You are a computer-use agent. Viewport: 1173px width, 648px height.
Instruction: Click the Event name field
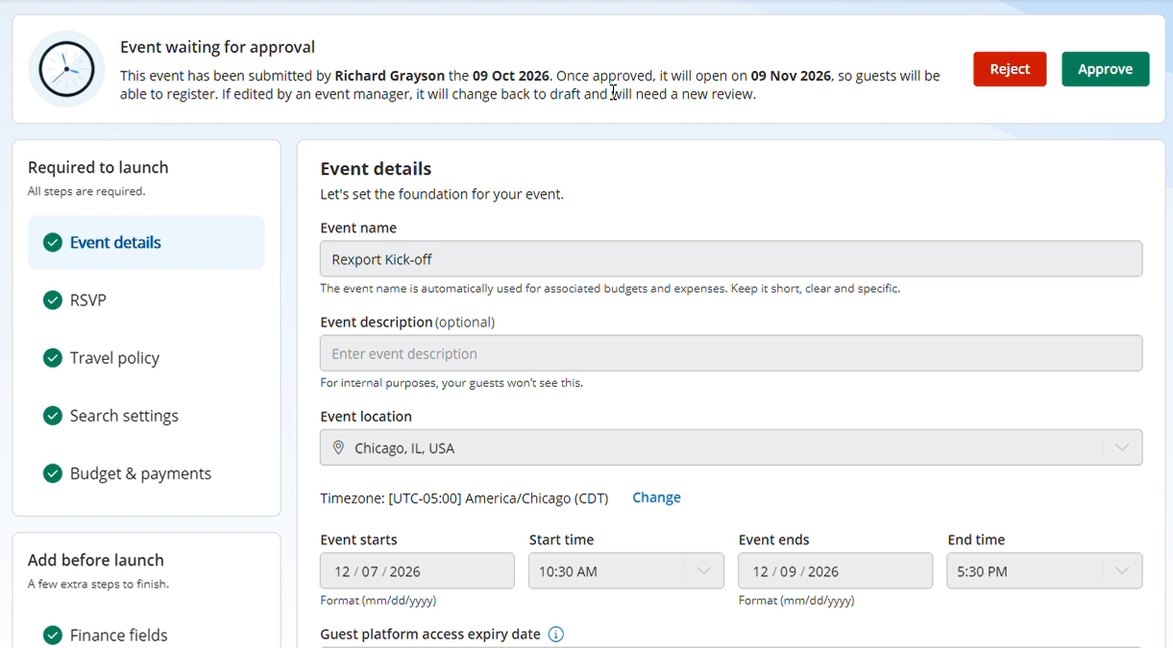731,259
